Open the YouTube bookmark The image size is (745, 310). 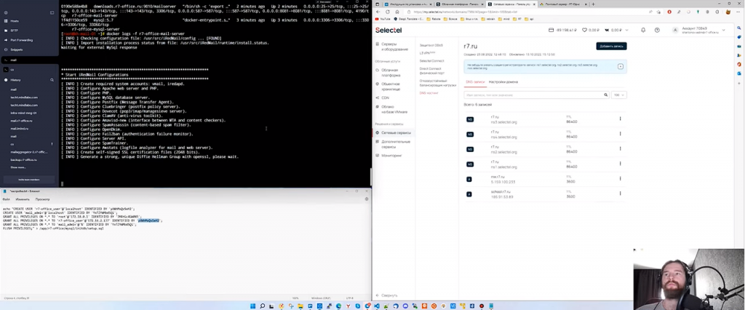coord(384,19)
